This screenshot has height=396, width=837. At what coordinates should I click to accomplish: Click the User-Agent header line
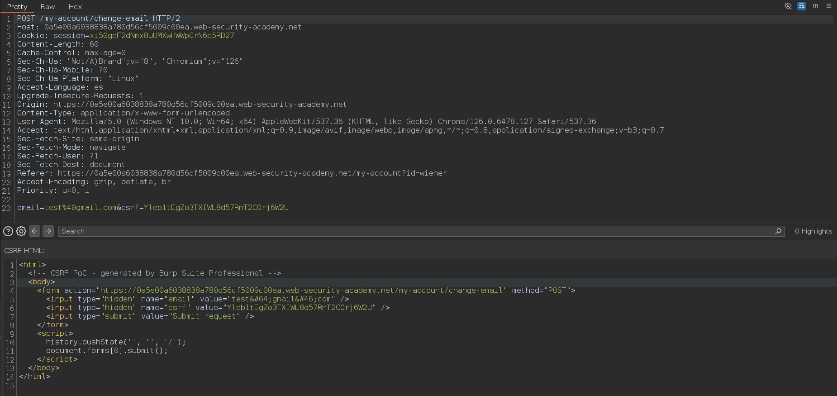click(x=307, y=122)
